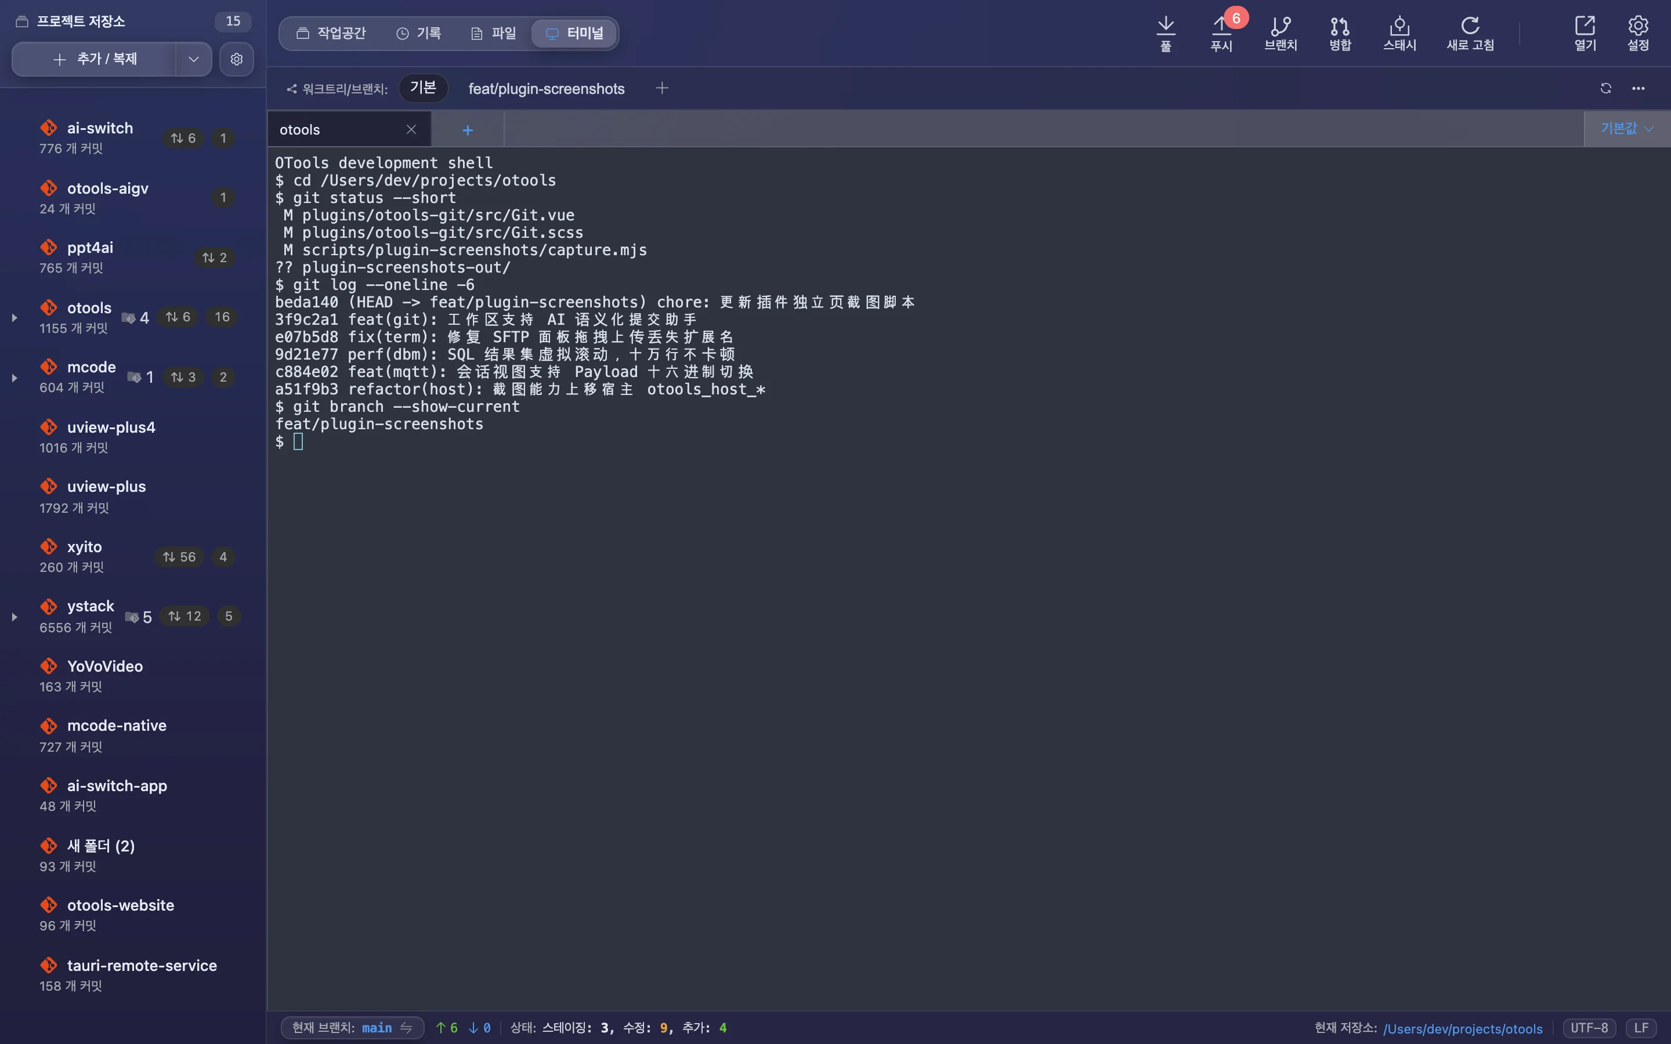Click the Stash (스태시) icon
This screenshot has width=1671, height=1044.
pyautogui.click(x=1399, y=33)
